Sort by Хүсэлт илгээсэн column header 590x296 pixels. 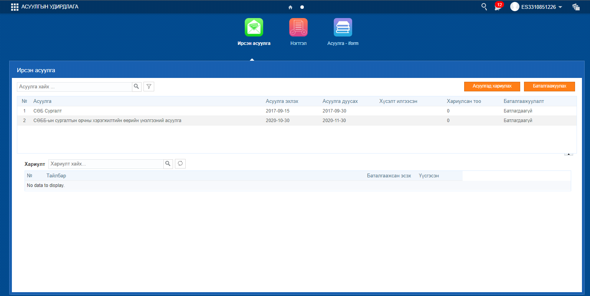(398, 101)
